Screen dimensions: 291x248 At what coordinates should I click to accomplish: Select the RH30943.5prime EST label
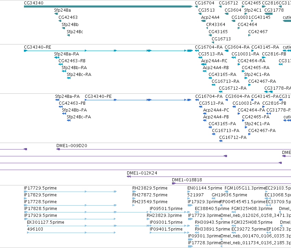click(212, 223)
